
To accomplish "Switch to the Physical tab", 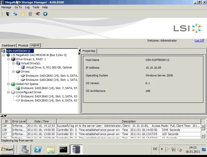I will [x=23, y=45].
